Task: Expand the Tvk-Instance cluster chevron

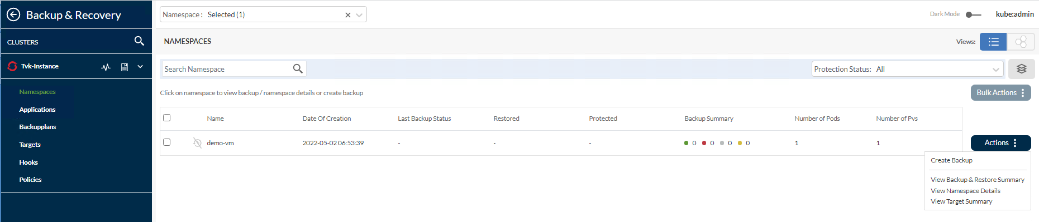Action: point(140,67)
